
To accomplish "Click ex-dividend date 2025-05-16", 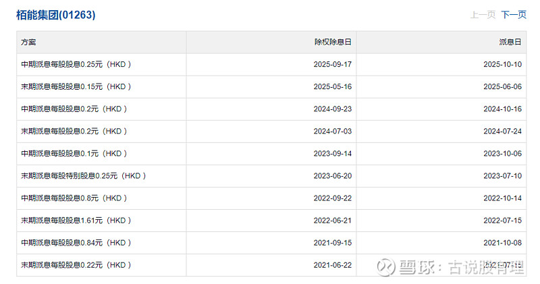I will click(333, 87).
